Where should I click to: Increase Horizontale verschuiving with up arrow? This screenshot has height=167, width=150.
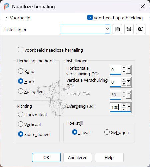(x=124, y=67)
